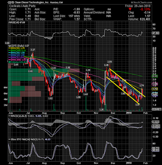Image resolution: width=162 pixels, height=165 pixels.
Task: Click the Options value no
Action: click(109, 9)
